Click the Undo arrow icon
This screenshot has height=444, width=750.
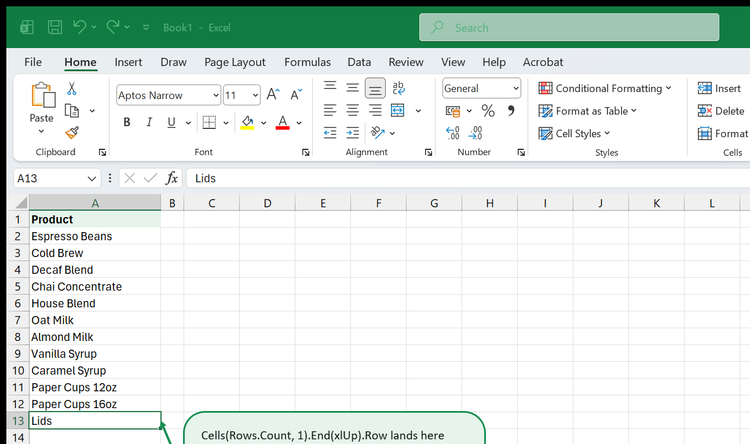[x=80, y=27]
